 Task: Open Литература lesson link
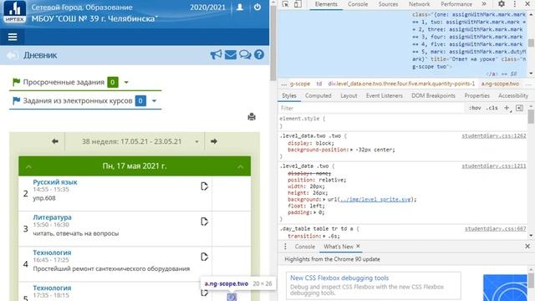pos(52,217)
